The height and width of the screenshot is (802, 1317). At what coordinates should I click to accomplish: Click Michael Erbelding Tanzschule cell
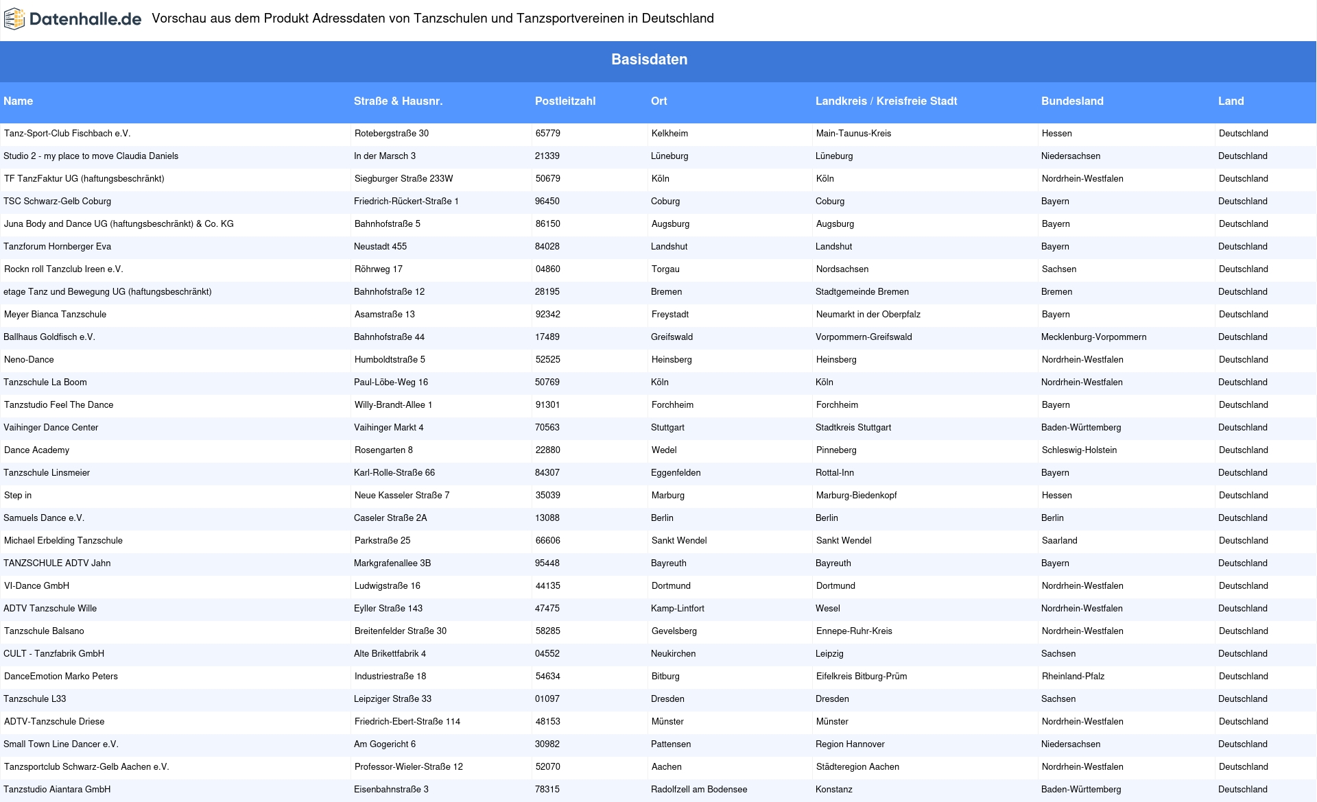pyautogui.click(x=63, y=540)
